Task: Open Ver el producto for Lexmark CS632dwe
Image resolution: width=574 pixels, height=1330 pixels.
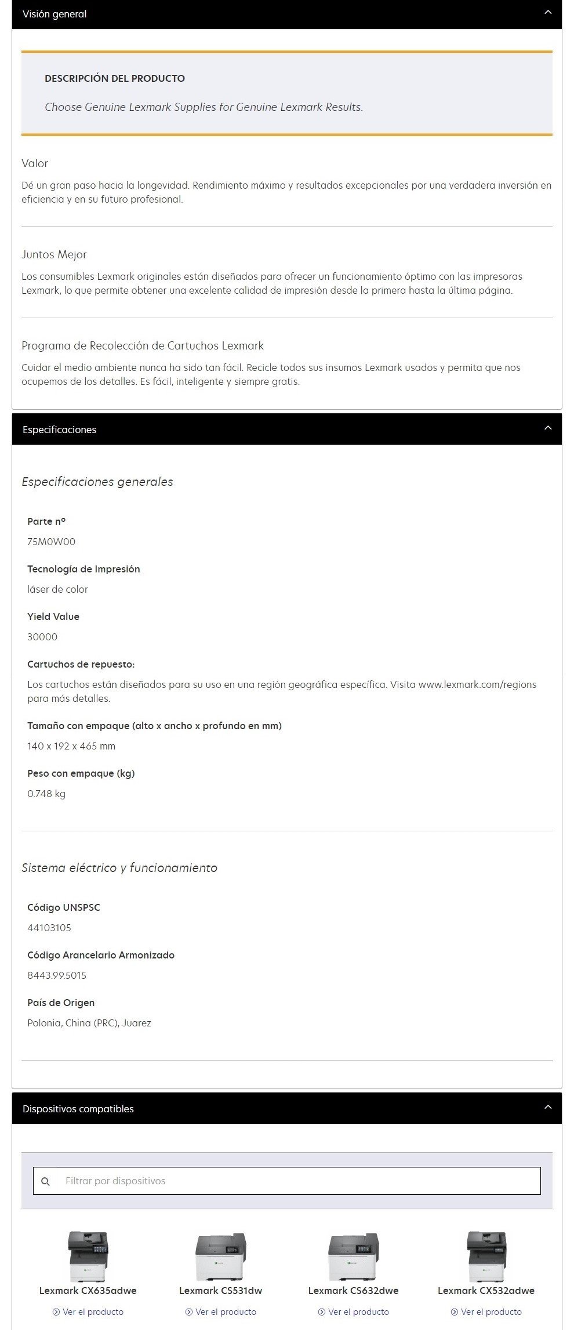Action: tap(358, 1311)
